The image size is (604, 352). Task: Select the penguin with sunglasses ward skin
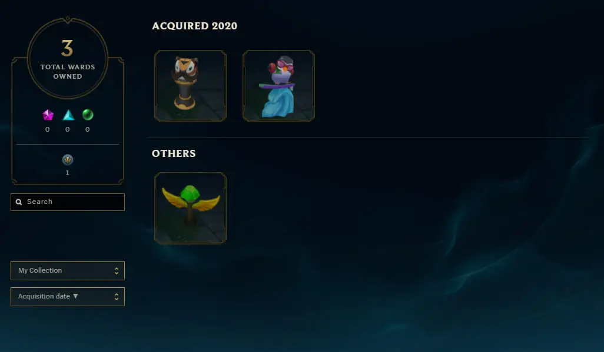click(278, 86)
